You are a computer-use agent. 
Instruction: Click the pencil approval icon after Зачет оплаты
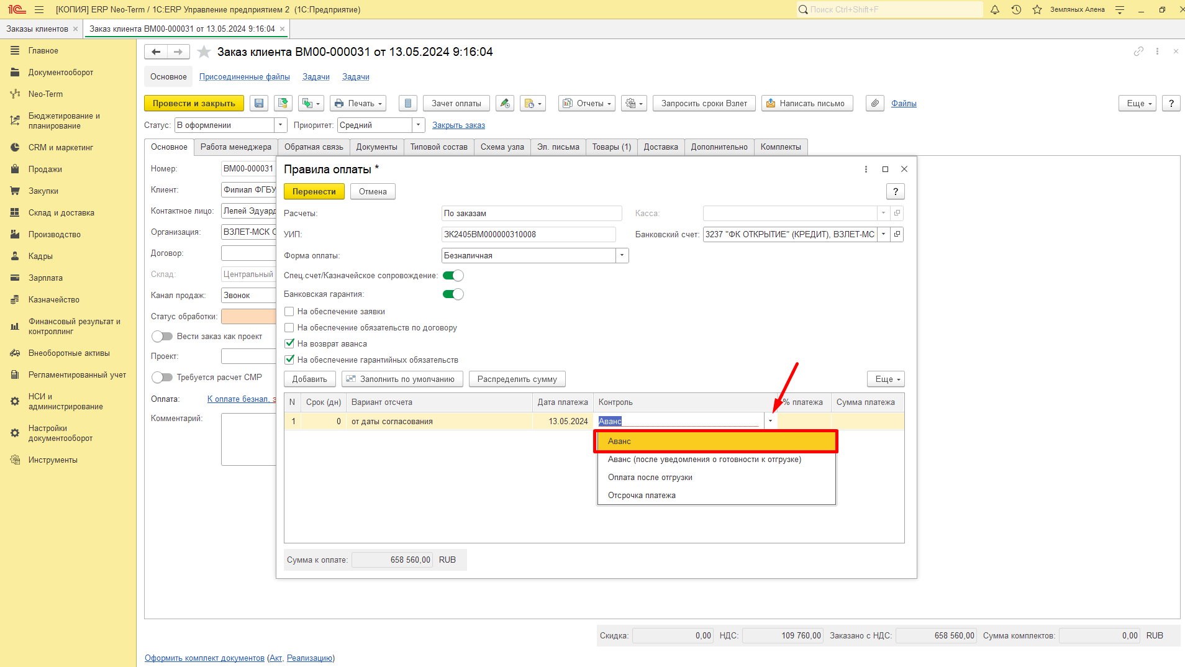505,104
